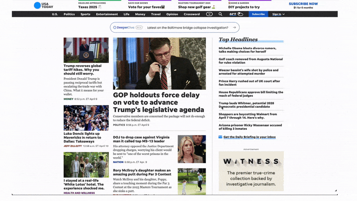Screen dimensions: 357x201
Task: Click the blue Subscribe button
Action: pyautogui.click(x=258, y=14)
